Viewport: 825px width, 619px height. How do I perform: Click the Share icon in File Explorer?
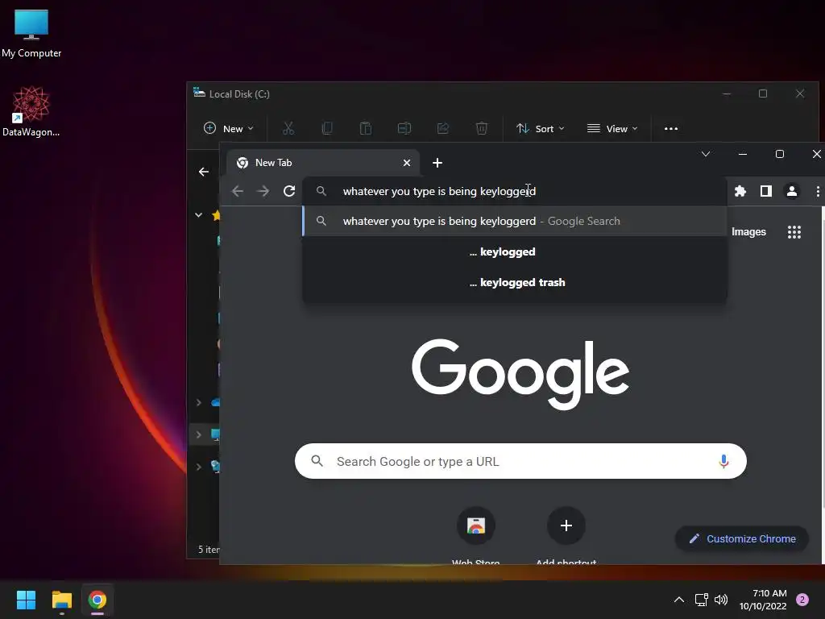[443, 128]
